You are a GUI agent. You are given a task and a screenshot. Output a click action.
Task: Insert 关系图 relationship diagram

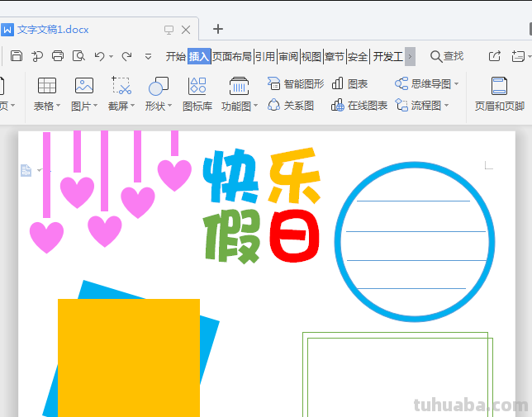click(291, 106)
